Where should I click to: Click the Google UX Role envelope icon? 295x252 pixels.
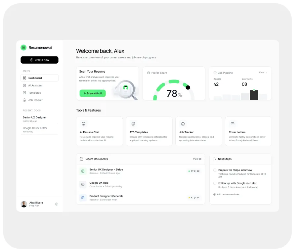click(x=83, y=184)
